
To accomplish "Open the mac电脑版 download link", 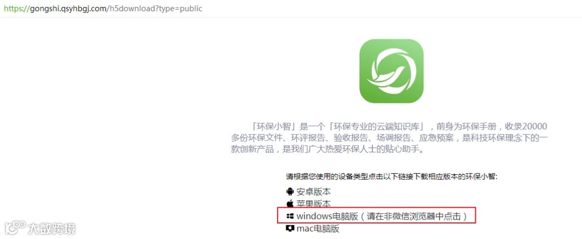I will click(x=318, y=228).
